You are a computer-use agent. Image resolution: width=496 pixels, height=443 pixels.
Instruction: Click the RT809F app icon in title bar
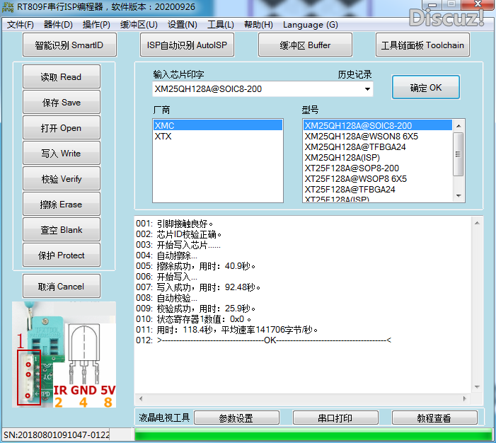coord(8,8)
